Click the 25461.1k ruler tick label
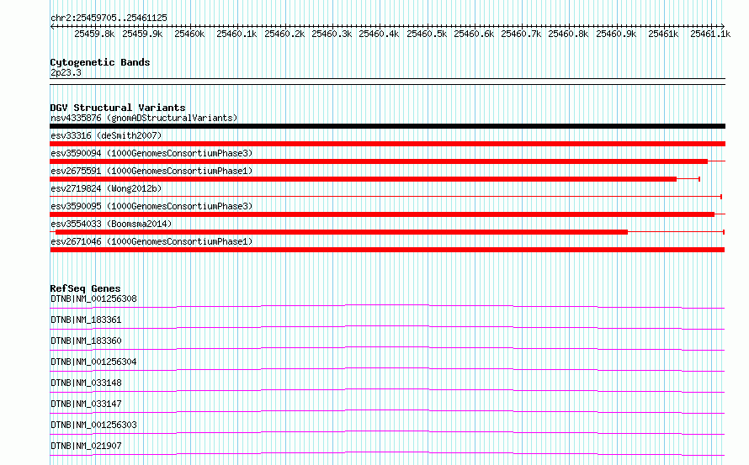Viewport: 749px width, 465px height. click(x=710, y=34)
